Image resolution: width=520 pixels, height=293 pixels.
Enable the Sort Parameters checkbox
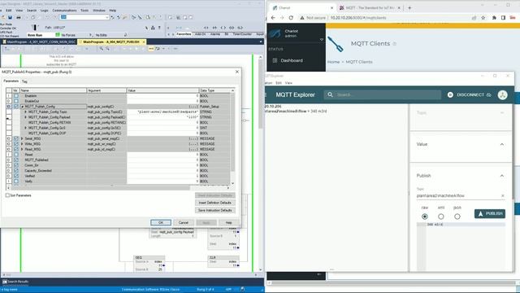tap(7, 195)
